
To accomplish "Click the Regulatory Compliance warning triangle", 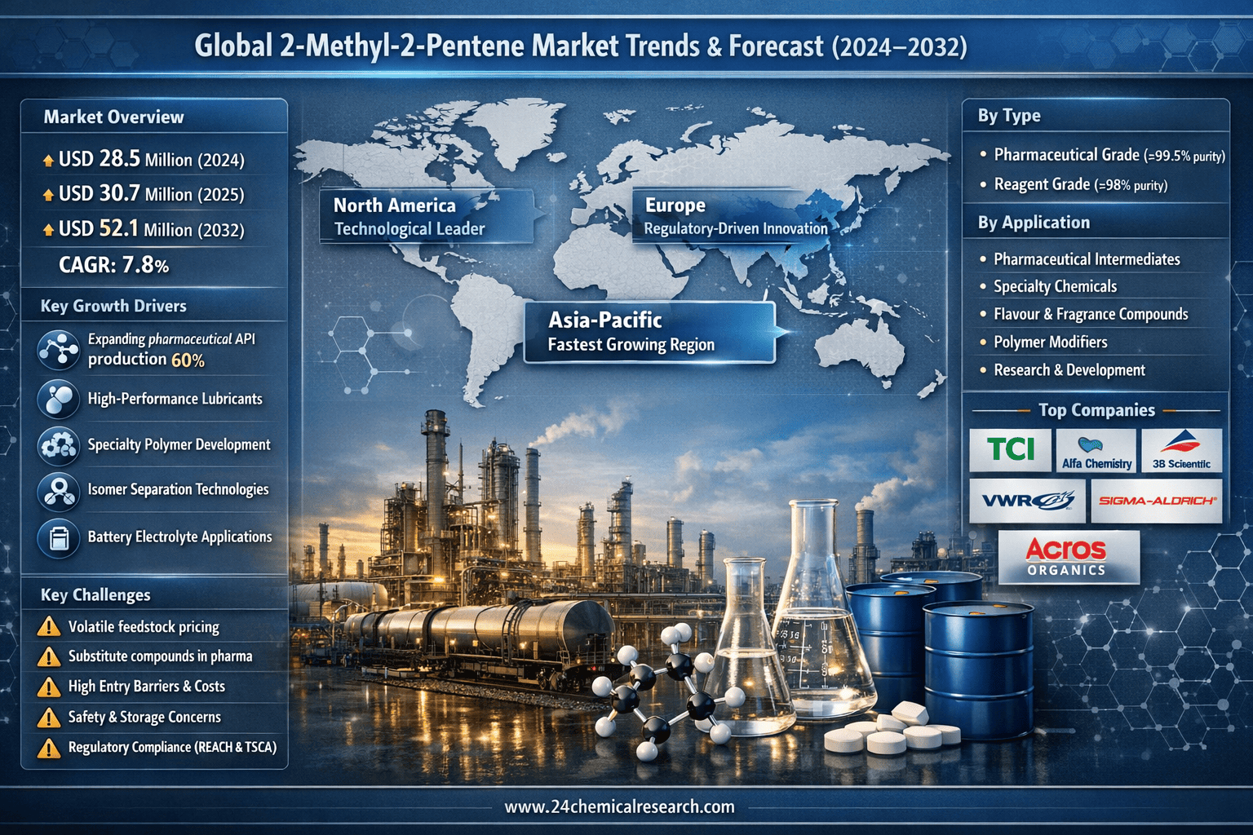I will point(49,748).
